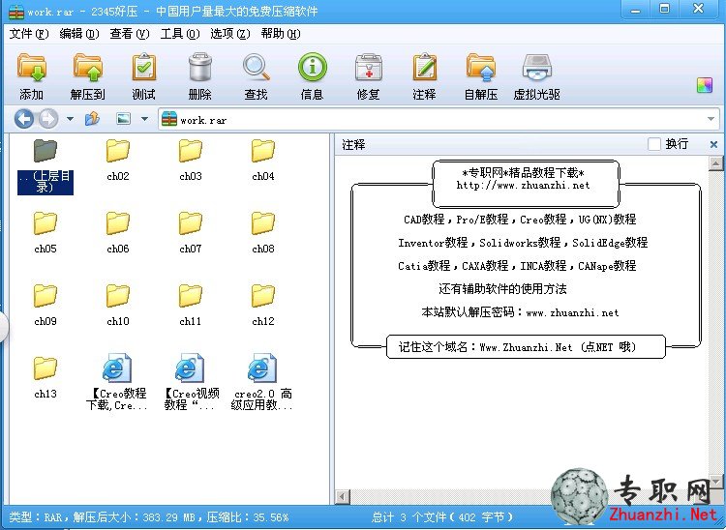Select the ch06 folder

(117, 233)
